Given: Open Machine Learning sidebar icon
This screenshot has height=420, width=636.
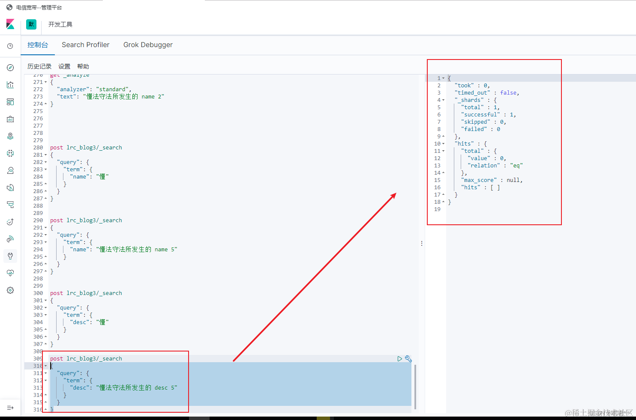Looking at the screenshot, I should pos(10,153).
